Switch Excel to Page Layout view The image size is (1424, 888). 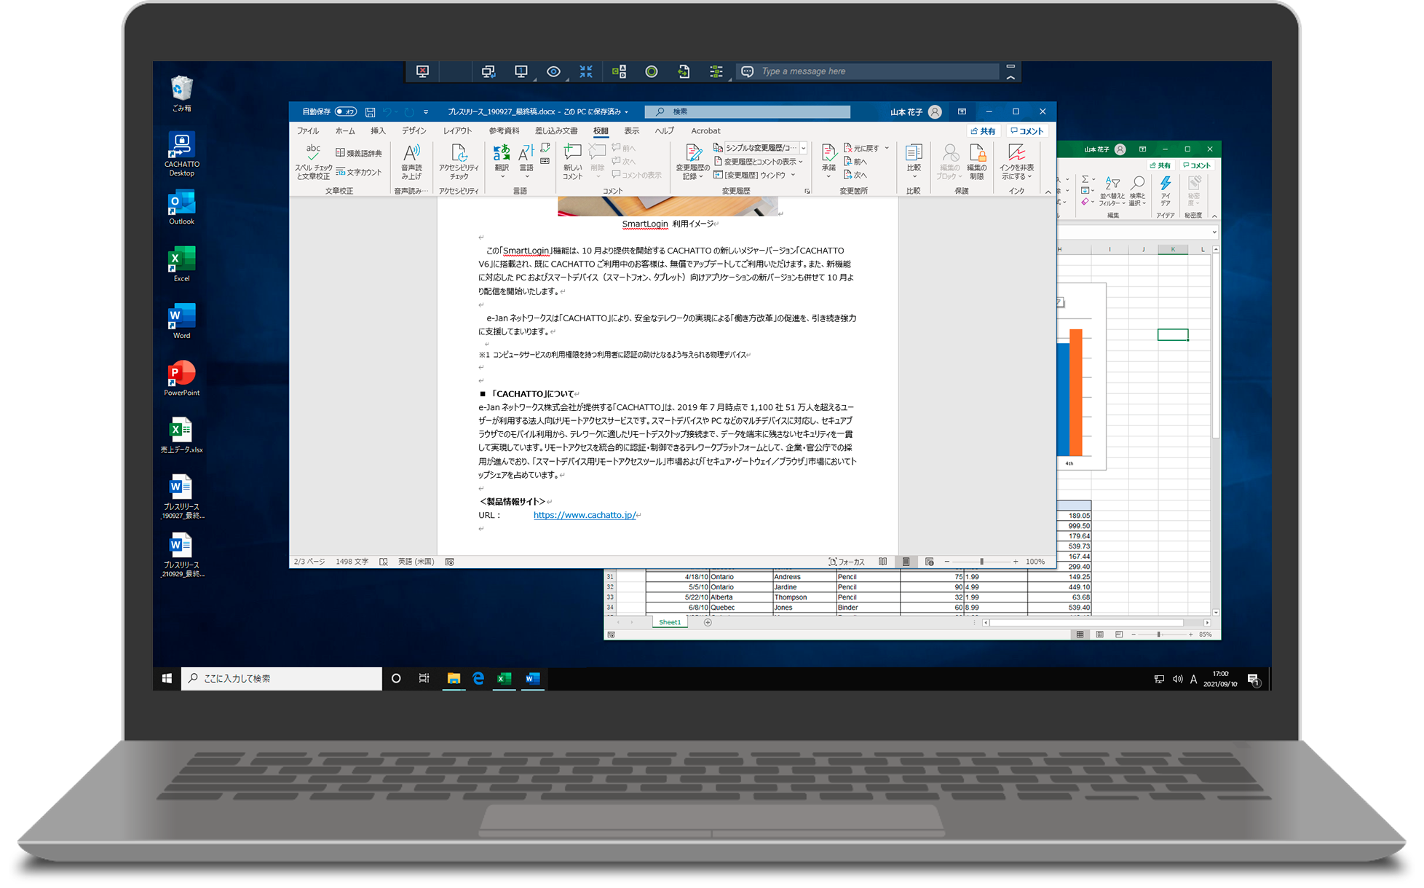[x=1099, y=634]
